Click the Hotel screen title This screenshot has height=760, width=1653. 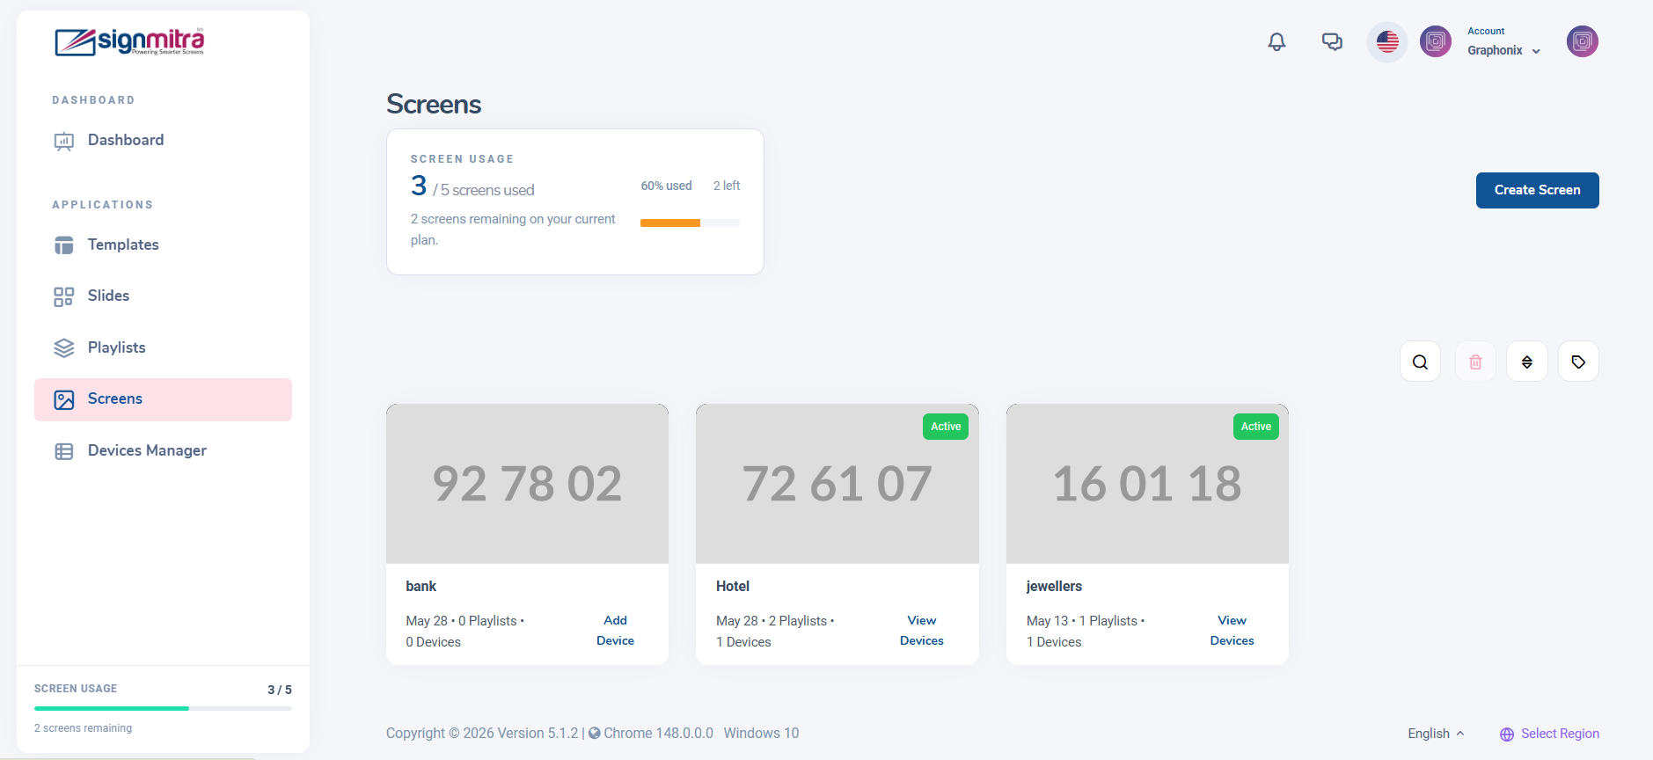732,587
